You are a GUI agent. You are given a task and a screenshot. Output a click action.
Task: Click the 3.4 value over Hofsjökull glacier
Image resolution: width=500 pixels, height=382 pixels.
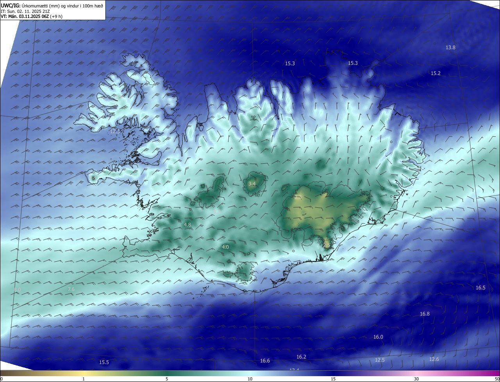pos(252,184)
